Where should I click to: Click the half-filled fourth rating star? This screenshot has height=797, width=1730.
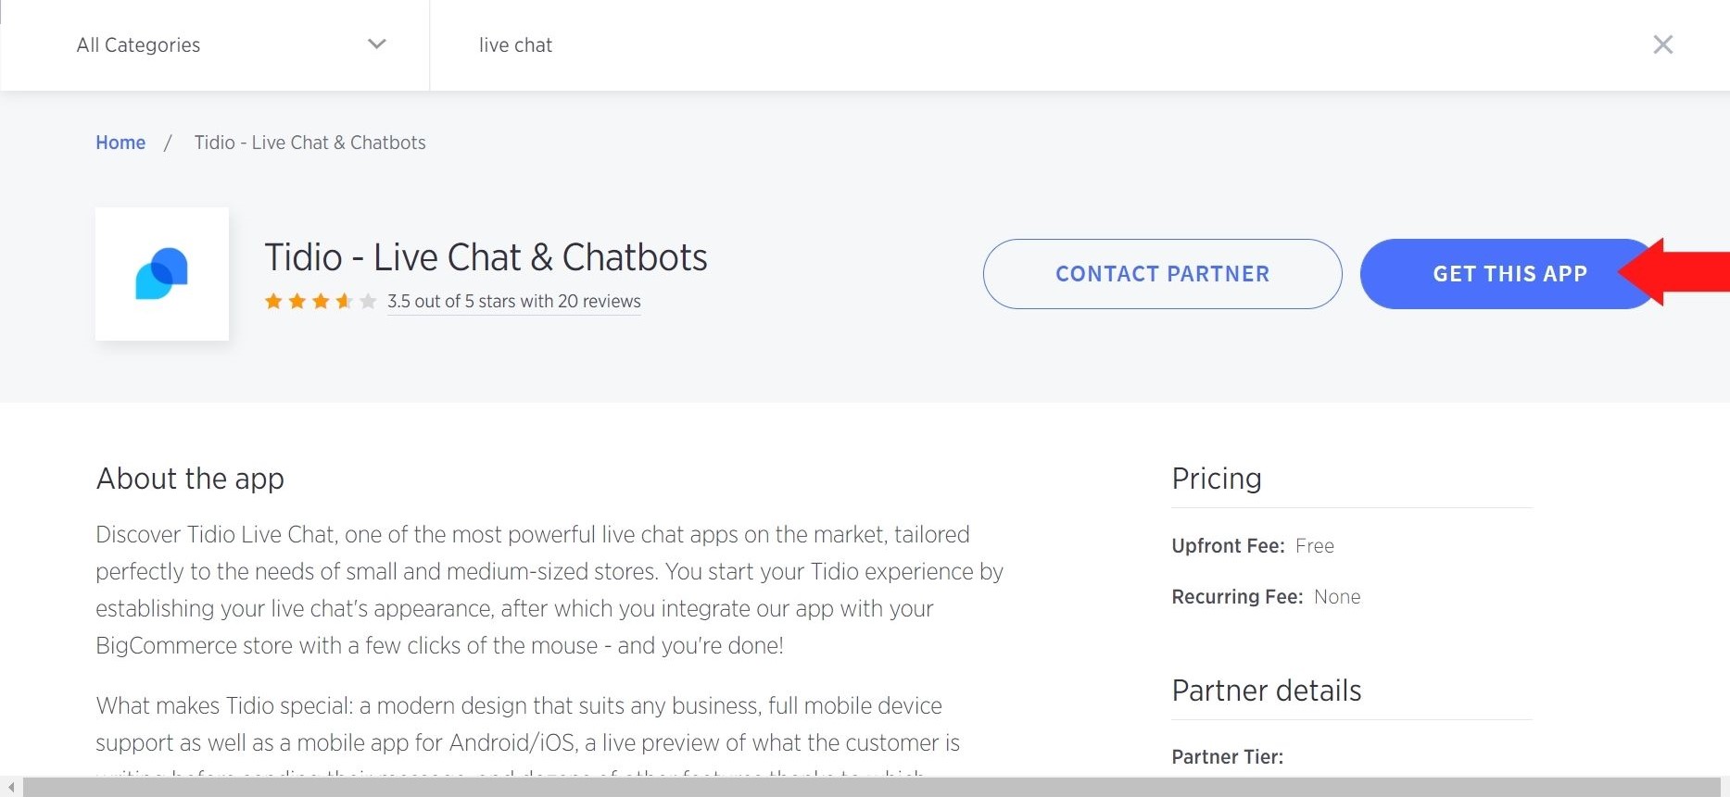coord(344,301)
